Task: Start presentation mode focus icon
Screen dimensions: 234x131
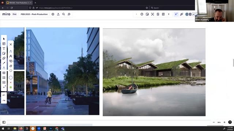Action: 152,14
